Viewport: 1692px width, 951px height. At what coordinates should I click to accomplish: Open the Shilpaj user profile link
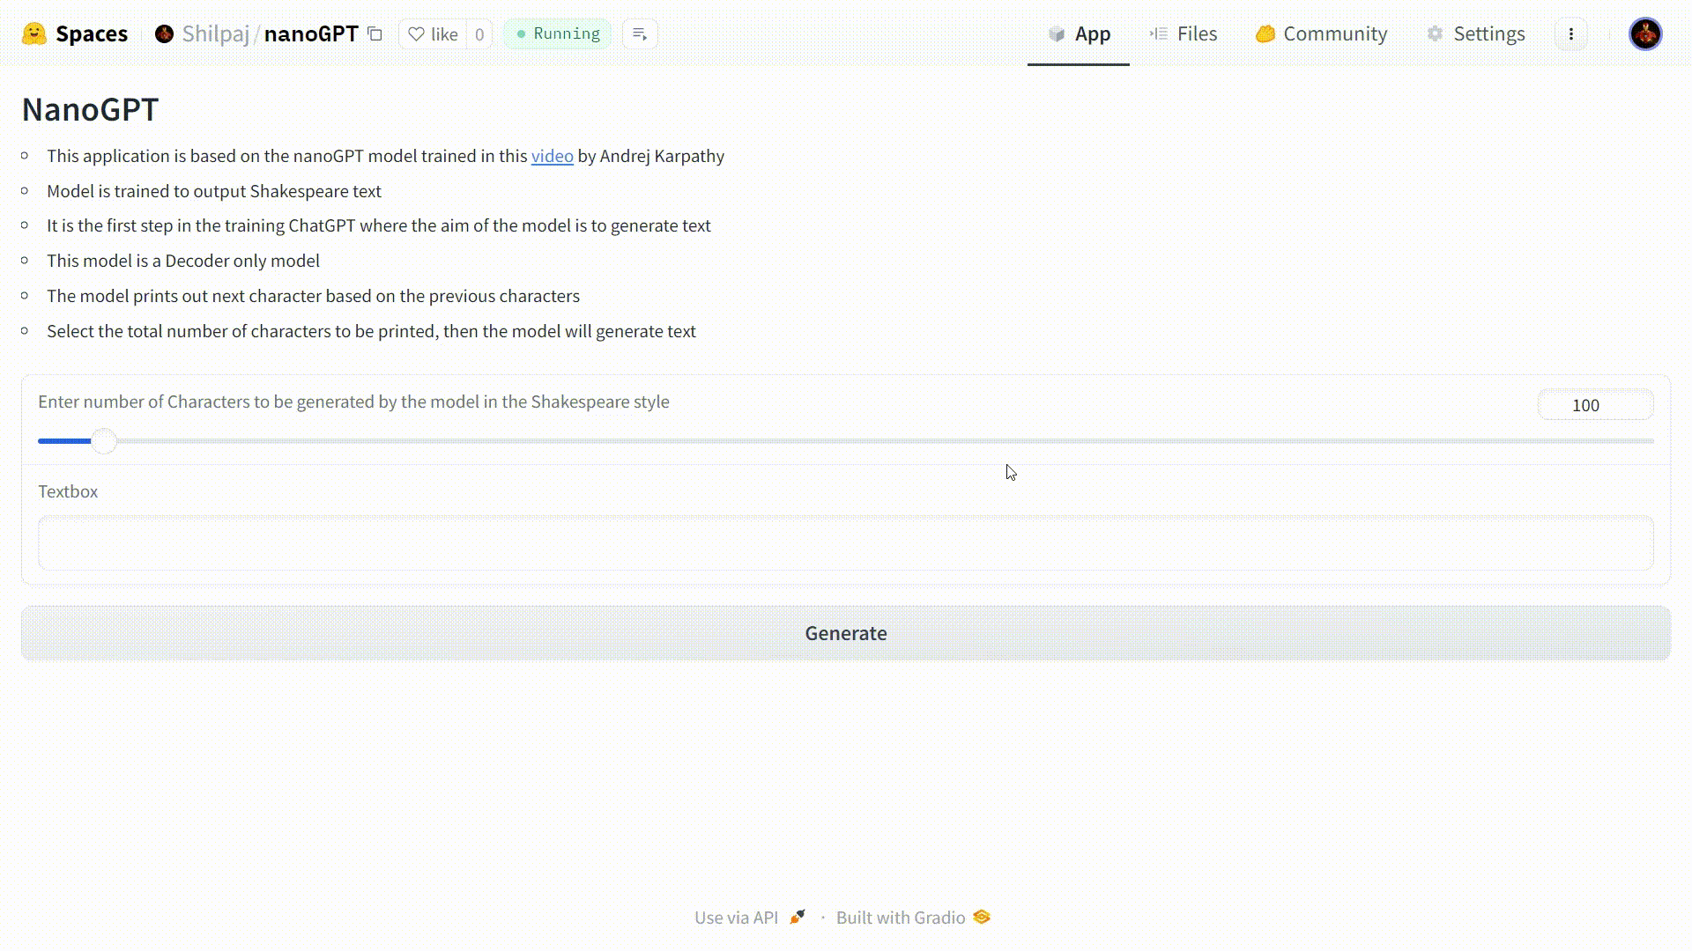(x=216, y=33)
